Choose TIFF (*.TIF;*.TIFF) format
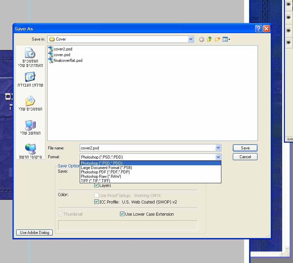 (x=150, y=181)
